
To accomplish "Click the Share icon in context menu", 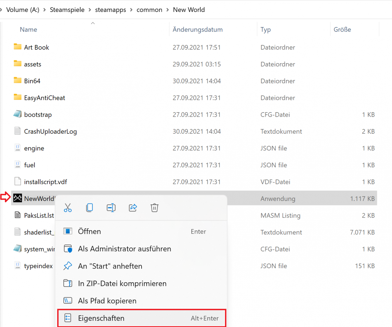I will point(133,208).
